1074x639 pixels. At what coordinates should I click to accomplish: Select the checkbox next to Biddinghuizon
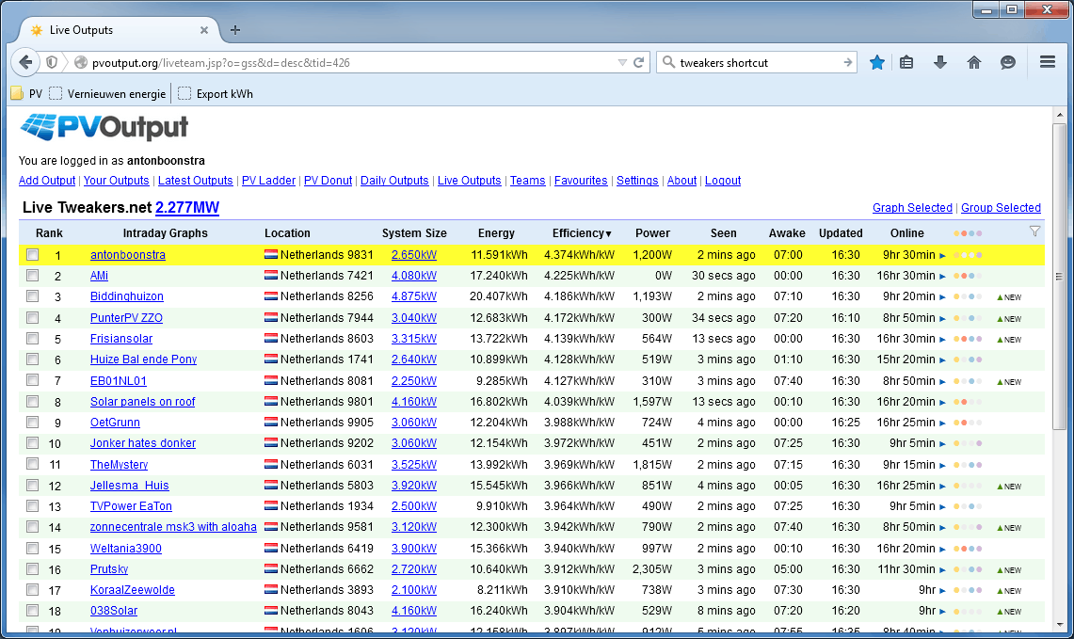coord(33,296)
